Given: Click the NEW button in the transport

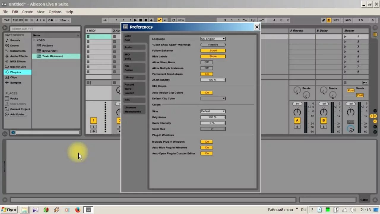Looking at the screenshot, I should pos(181,20).
